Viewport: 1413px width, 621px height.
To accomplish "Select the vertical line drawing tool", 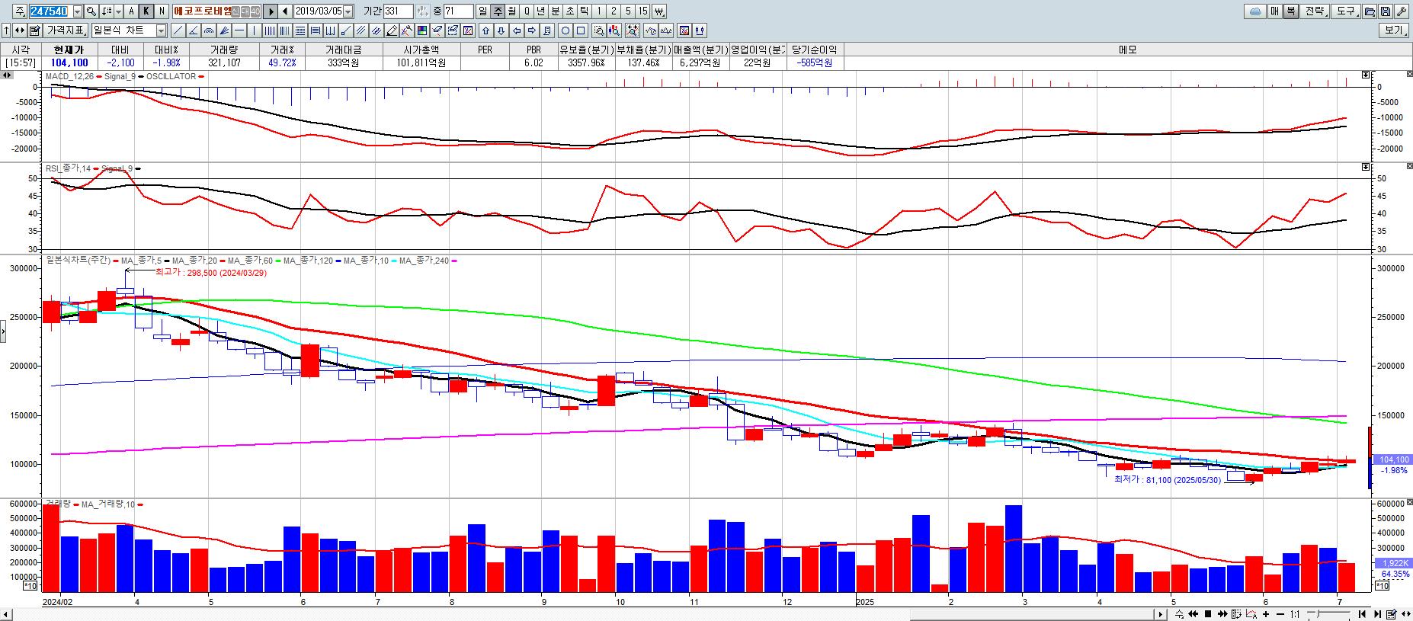I will 253,30.
